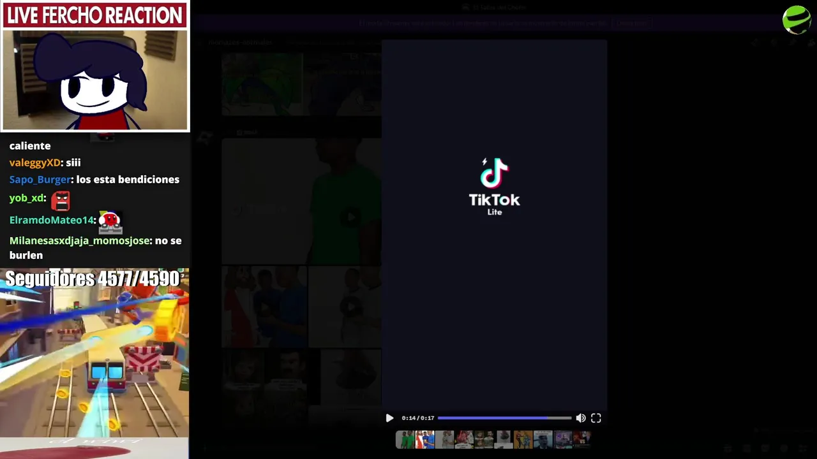817x459 pixels.
Task: Open the thumbnail of man in dark suit
Action: click(543, 439)
